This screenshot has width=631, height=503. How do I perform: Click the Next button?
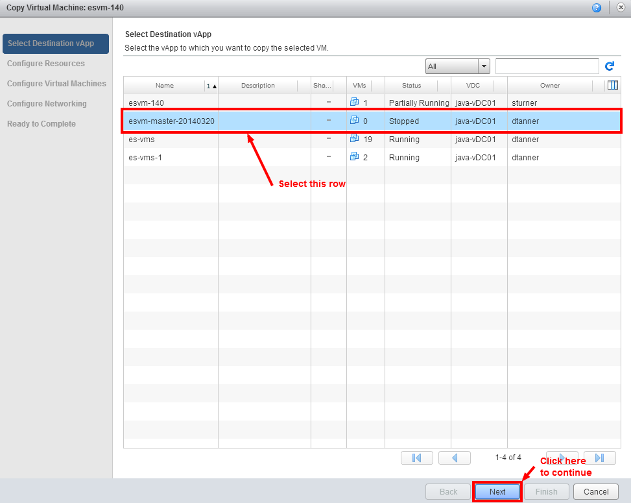497,492
